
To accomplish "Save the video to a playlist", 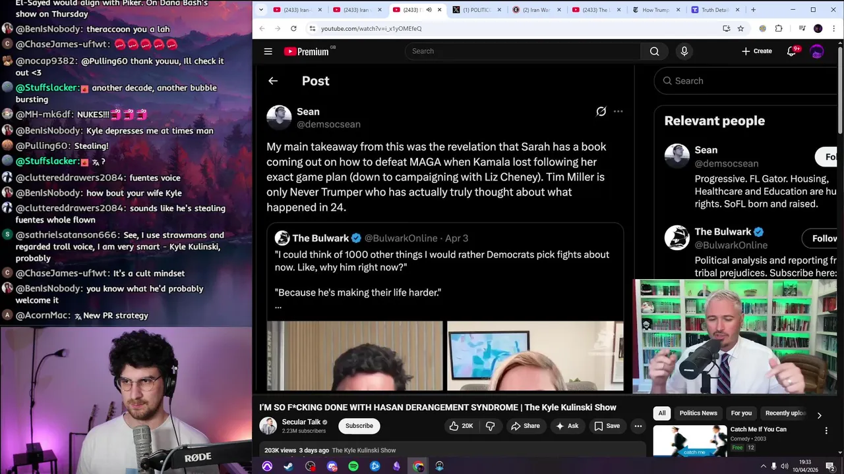I will coord(607,426).
